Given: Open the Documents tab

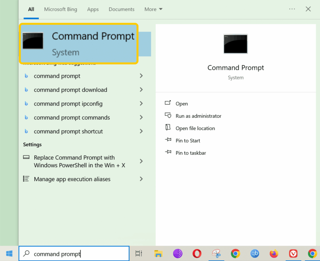Looking at the screenshot, I should click(x=121, y=9).
